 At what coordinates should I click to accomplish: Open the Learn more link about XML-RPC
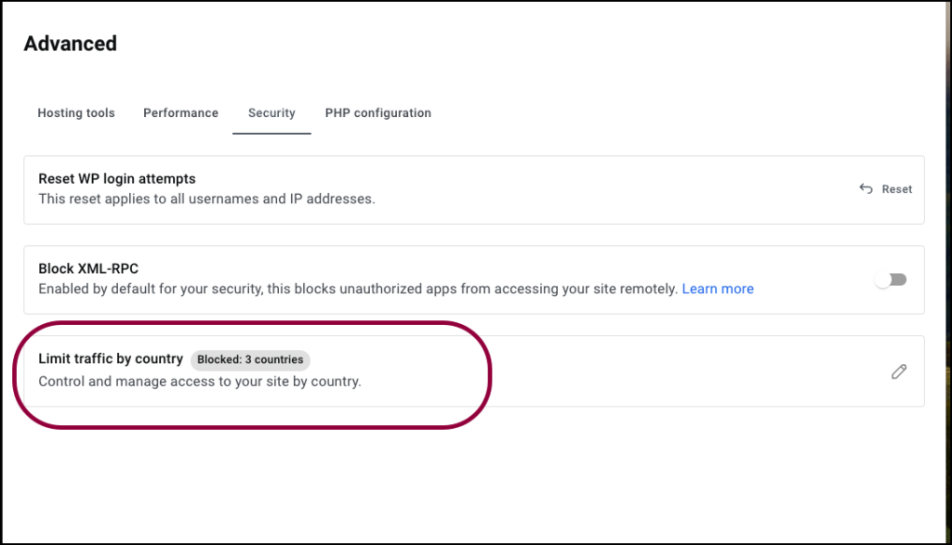click(x=717, y=288)
